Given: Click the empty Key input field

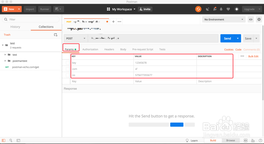Looking at the screenshot, I should [x=102, y=81].
